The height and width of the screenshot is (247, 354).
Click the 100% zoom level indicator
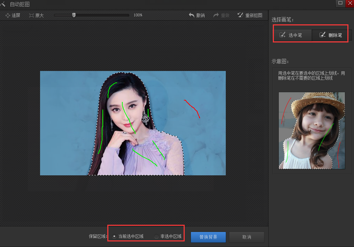pyautogui.click(x=138, y=15)
